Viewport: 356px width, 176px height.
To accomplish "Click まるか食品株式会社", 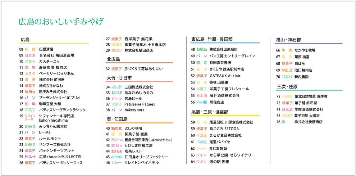I will [226, 135].
